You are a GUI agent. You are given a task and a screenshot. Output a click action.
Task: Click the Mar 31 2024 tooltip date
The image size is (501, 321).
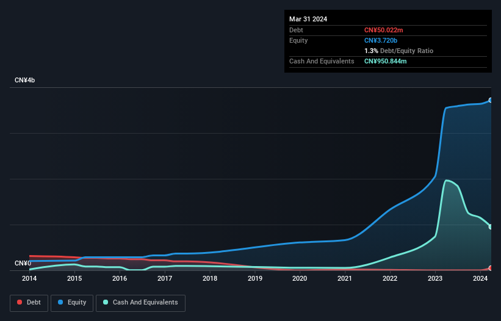pos(308,19)
